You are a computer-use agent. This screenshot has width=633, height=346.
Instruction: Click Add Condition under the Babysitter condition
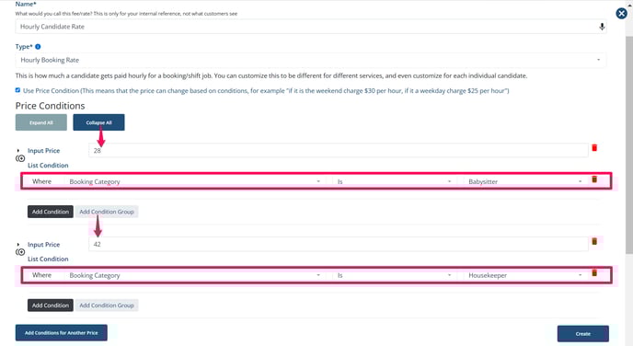(x=51, y=212)
